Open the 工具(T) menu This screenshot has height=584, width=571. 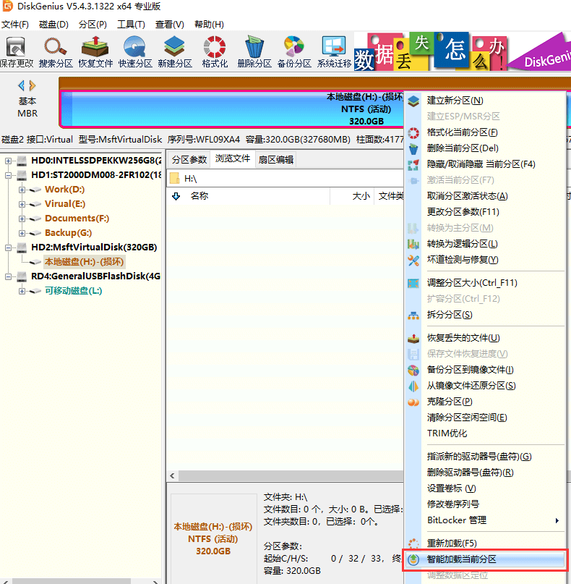click(131, 25)
